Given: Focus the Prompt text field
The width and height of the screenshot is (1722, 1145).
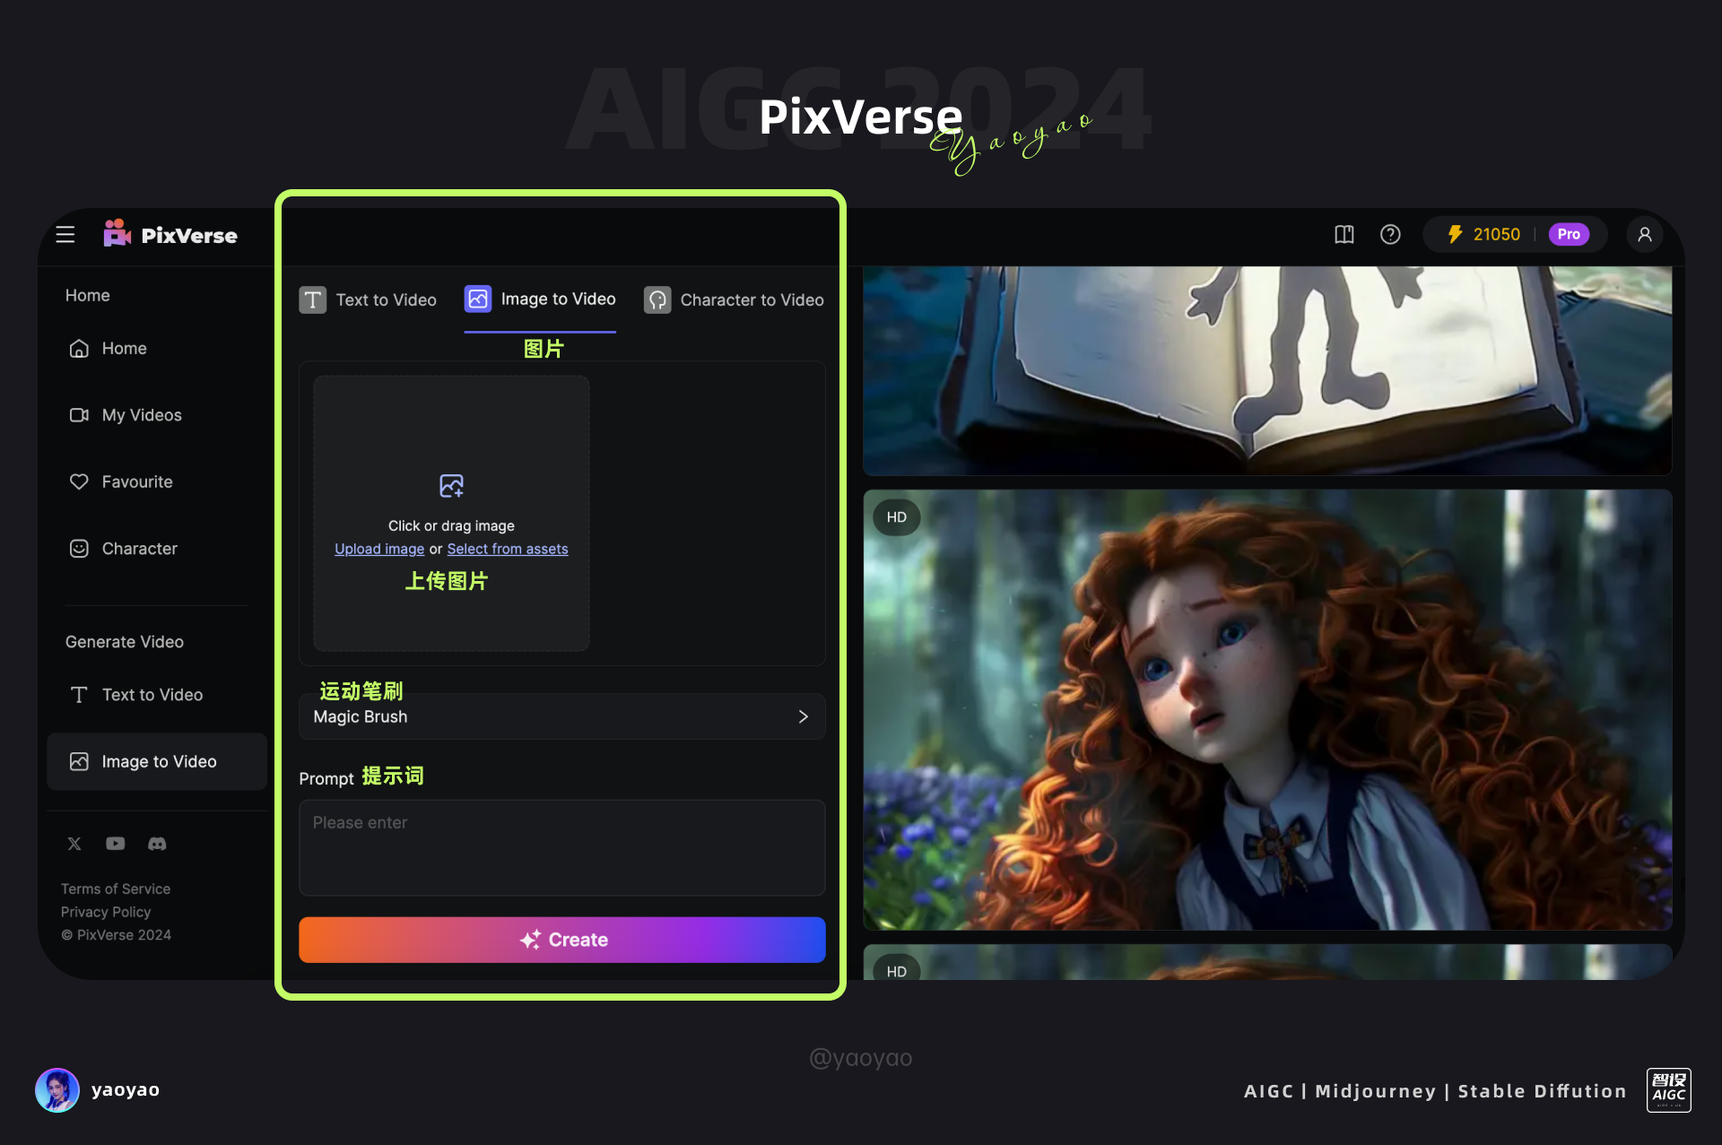Looking at the screenshot, I should [x=561, y=847].
